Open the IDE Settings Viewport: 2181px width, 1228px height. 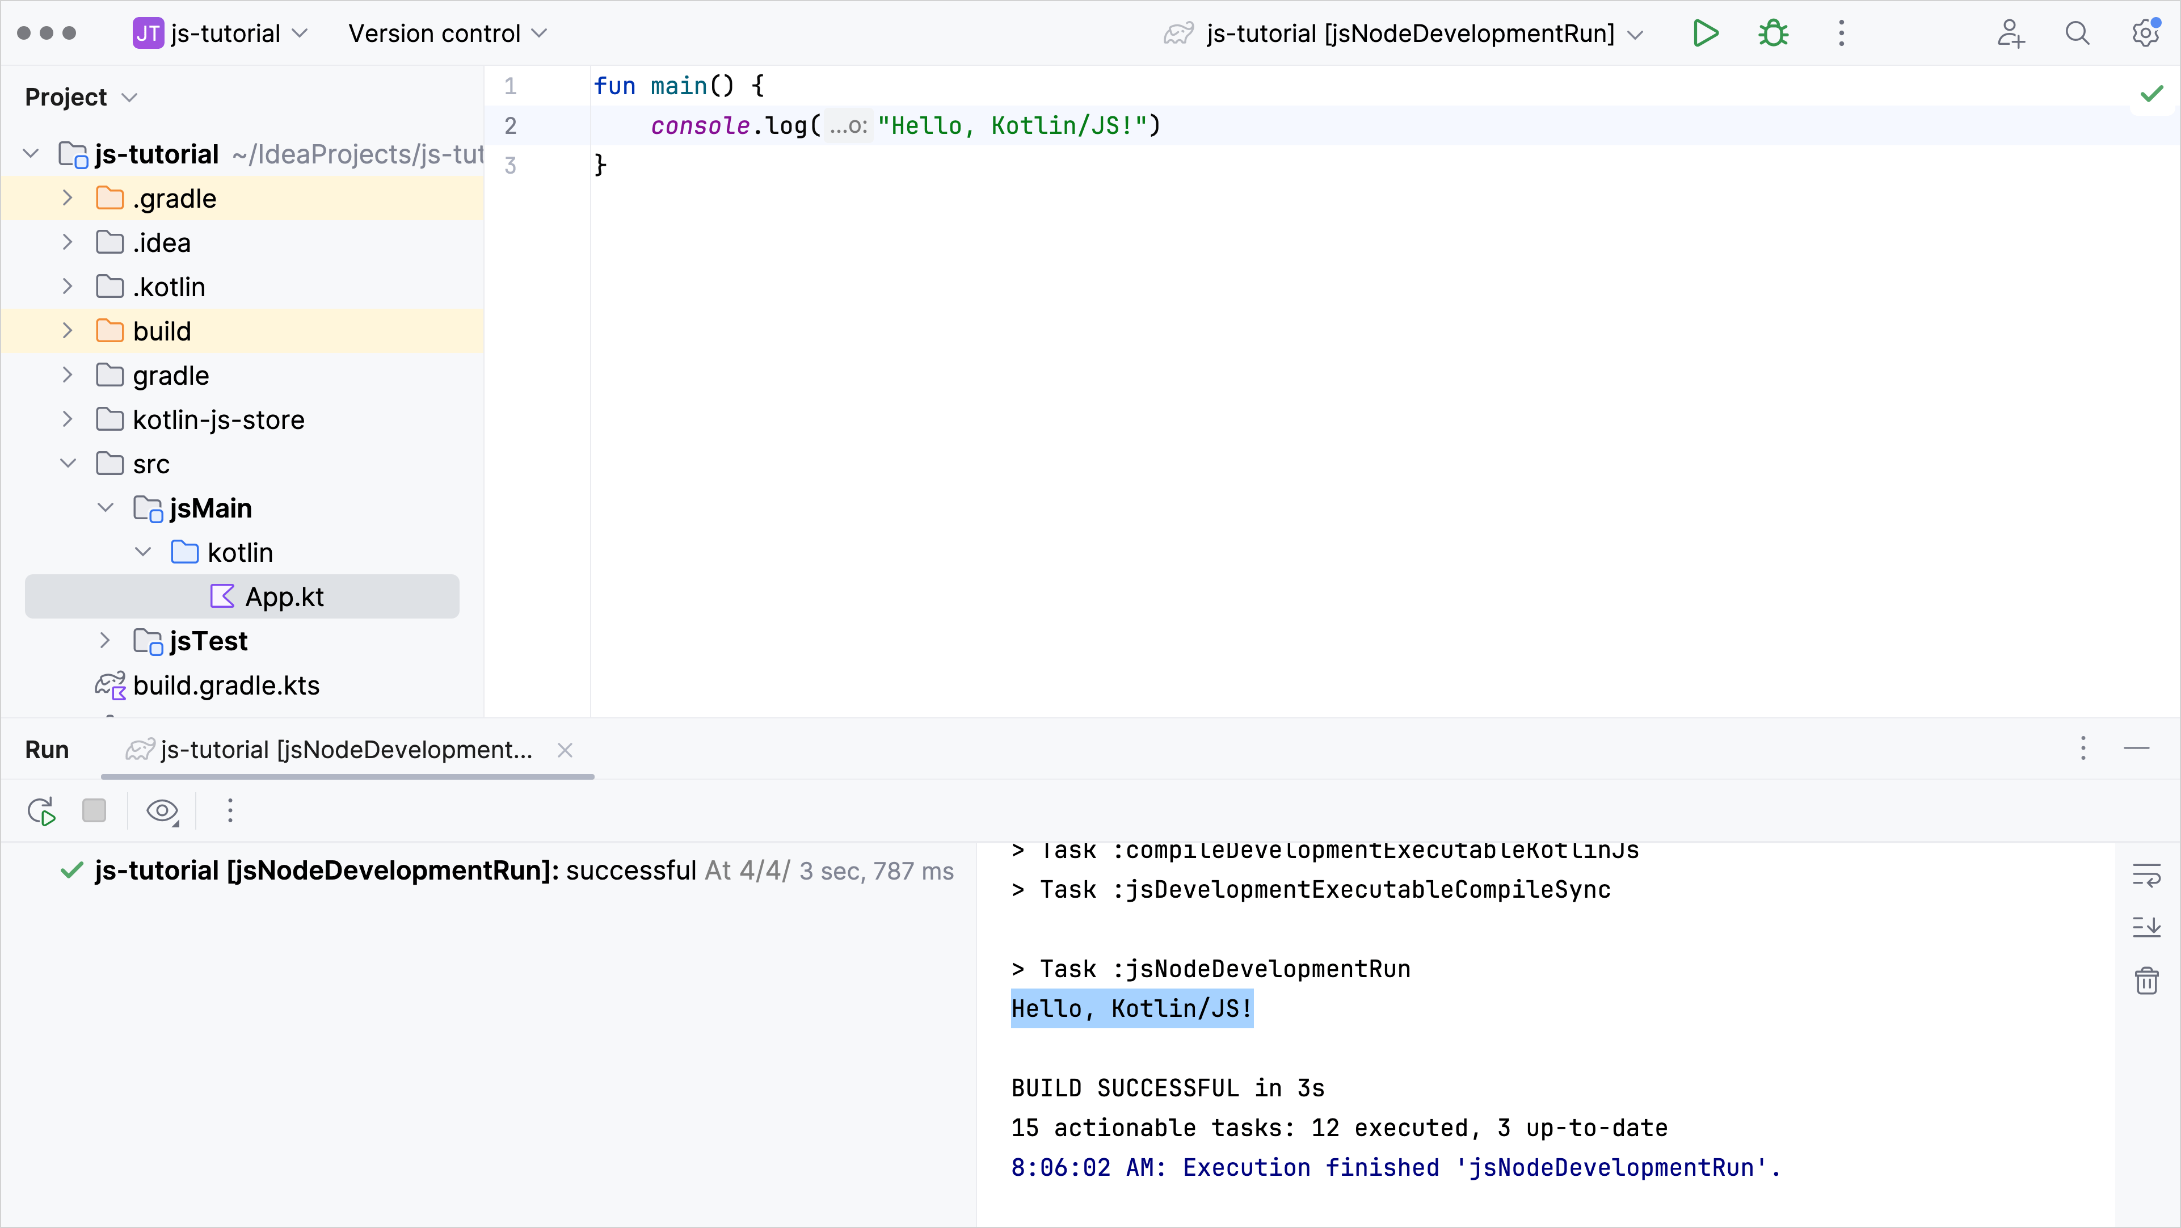[2145, 33]
